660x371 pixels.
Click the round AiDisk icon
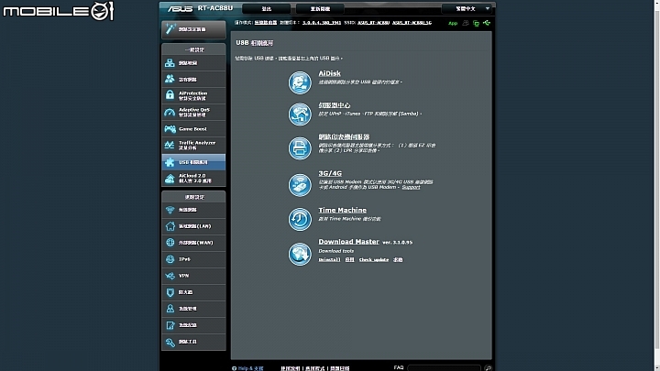tap(300, 82)
